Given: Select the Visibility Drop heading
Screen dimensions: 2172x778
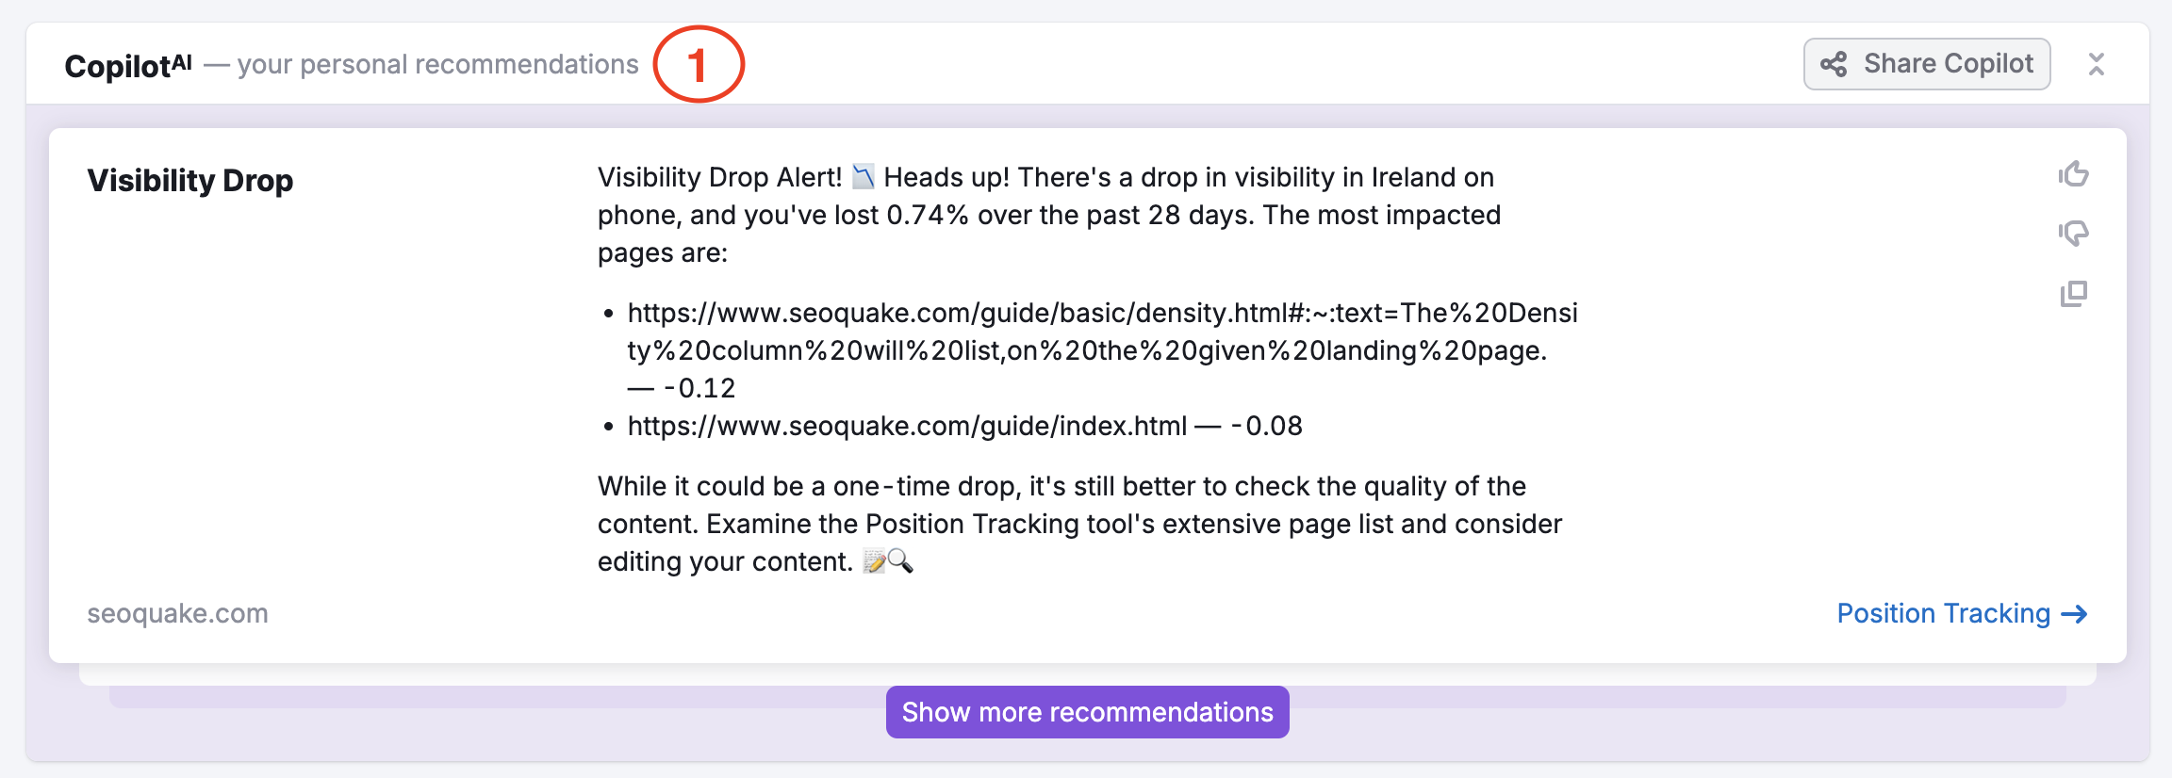Looking at the screenshot, I should 189,180.
